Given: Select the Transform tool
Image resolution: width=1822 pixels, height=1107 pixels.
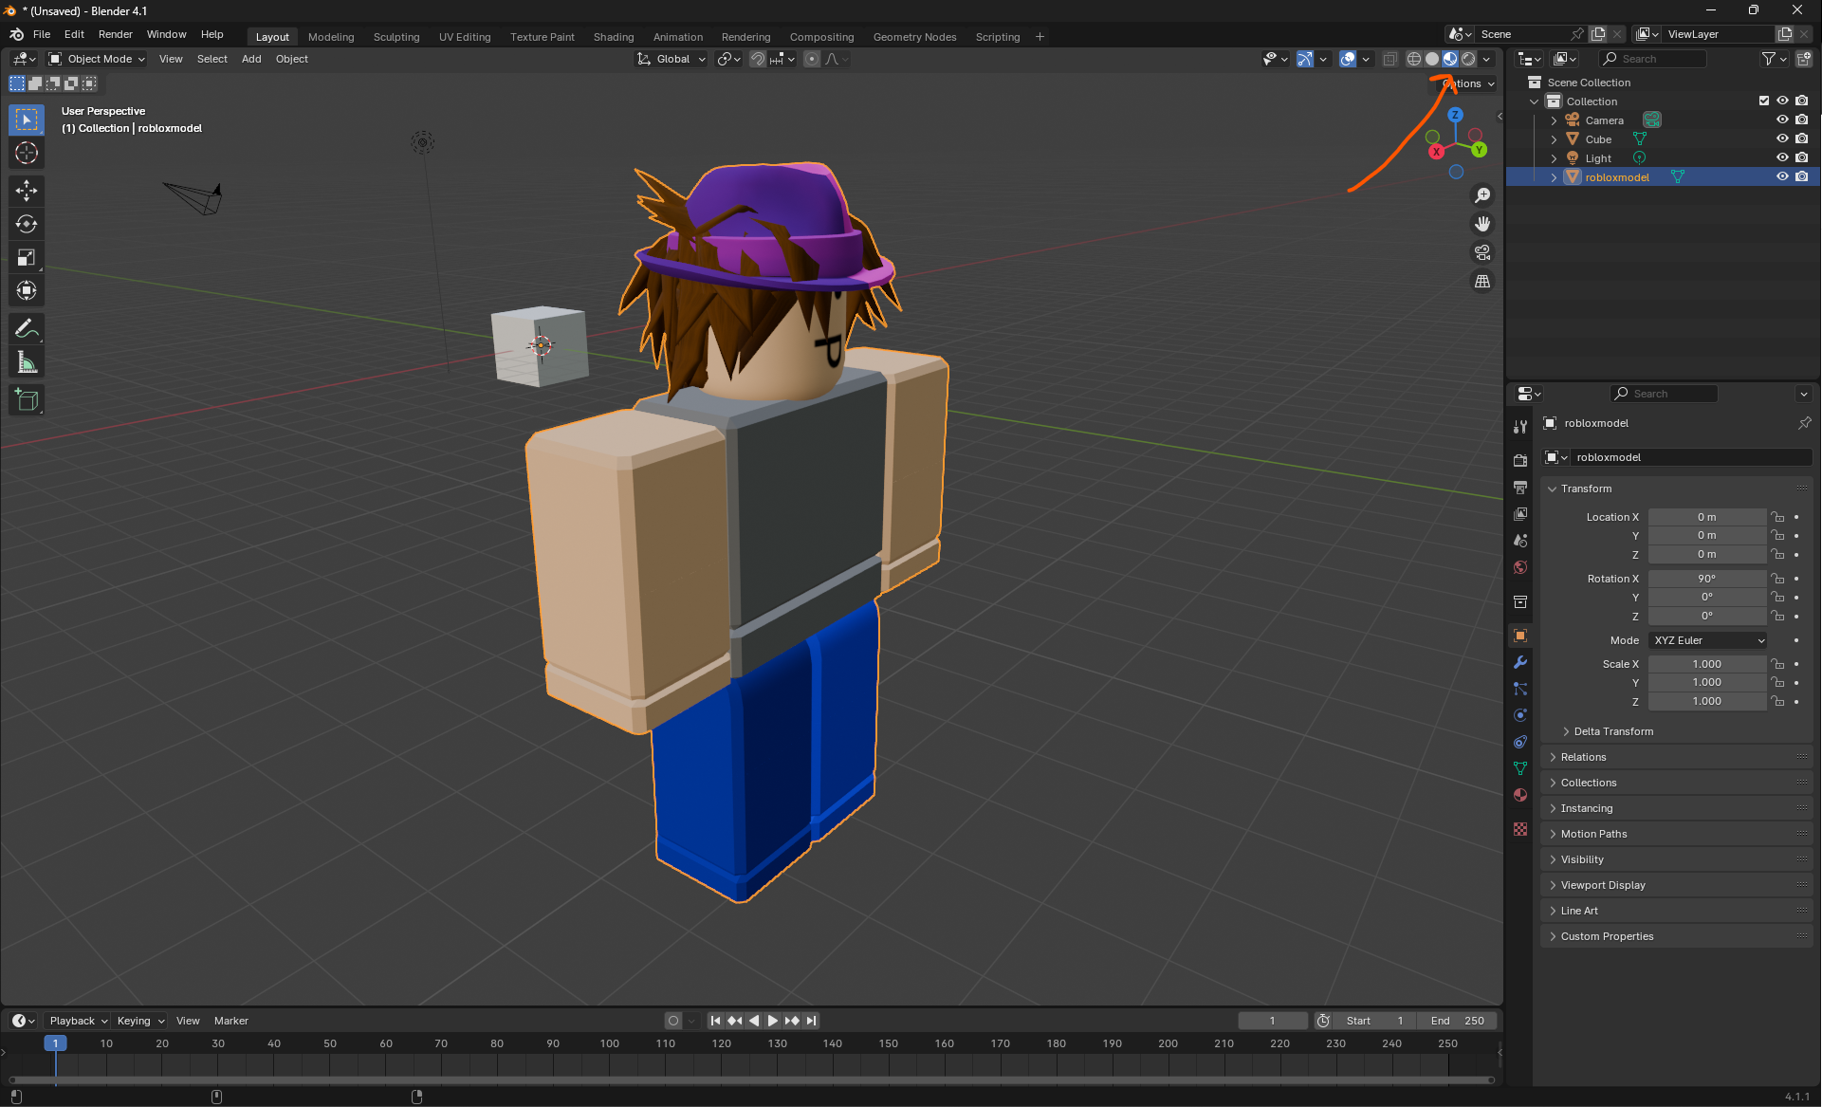Looking at the screenshot, I should pyautogui.click(x=27, y=290).
